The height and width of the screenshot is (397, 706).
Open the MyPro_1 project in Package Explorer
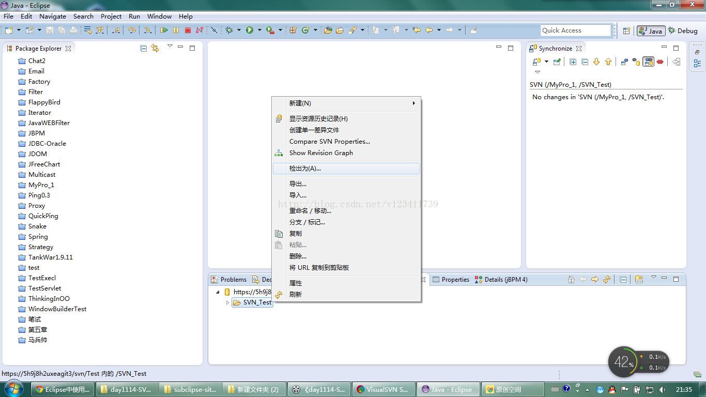pos(41,185)
